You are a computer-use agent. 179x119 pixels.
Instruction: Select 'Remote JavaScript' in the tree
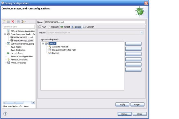[19, 59]
